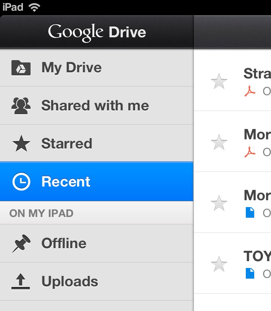
Task: Click the Uploads arrow icon
Action: pyautogui.click(x=21, y=281)
